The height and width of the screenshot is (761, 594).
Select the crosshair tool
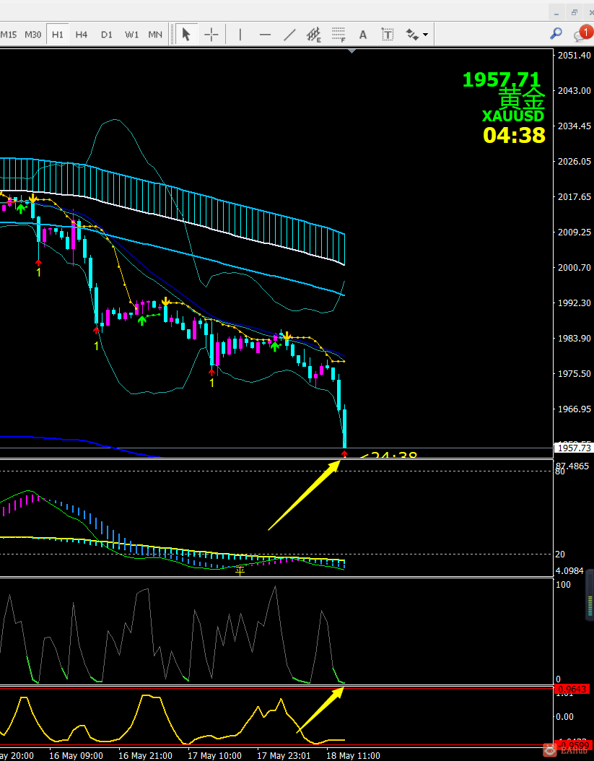click(211, 35)
